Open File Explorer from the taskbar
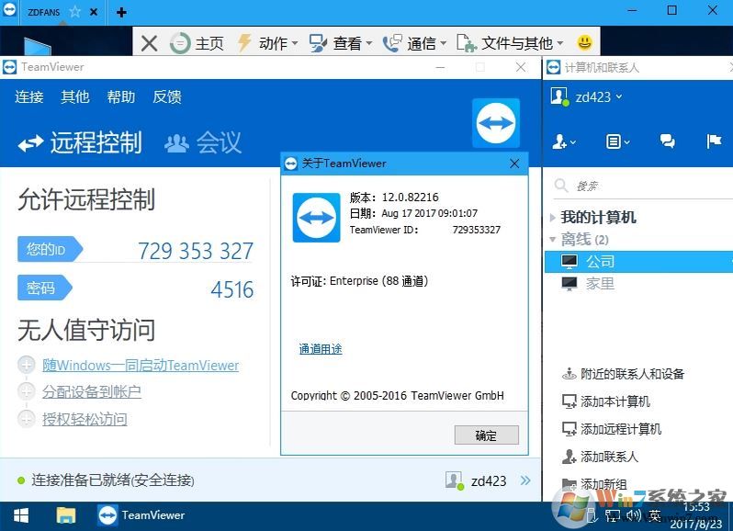Screen dimensions: 733x531 point(66,515)
